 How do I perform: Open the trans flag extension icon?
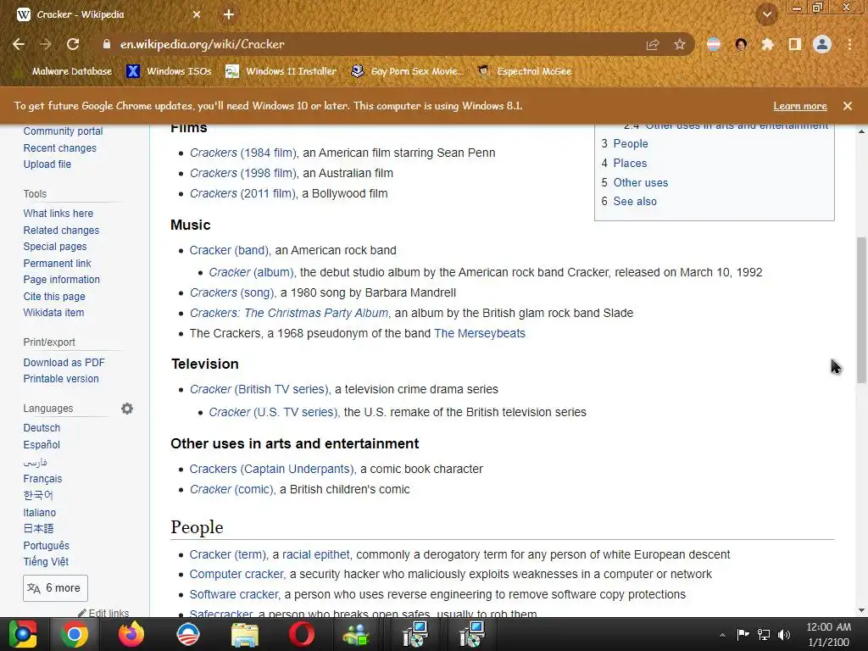click(714, 44)
